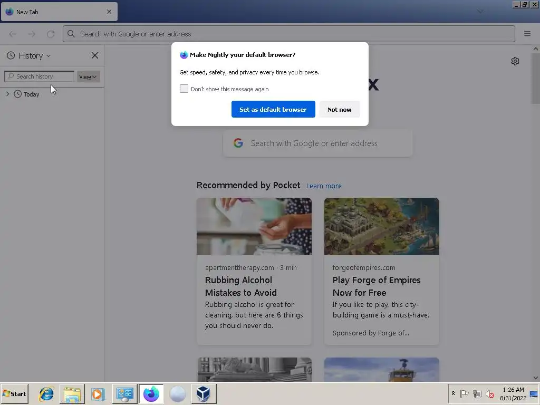Close the History sidebar
The height and width of the screenshot is (405, 540).
coord(95,55)
